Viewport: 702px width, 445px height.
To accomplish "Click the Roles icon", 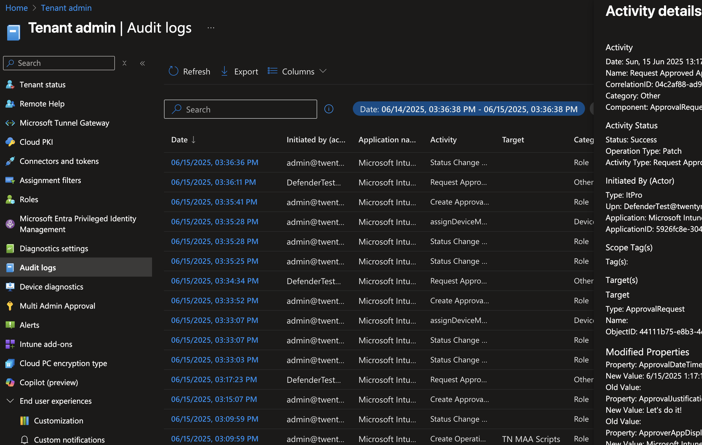I will pyautogui.click(x=10, y=199).
